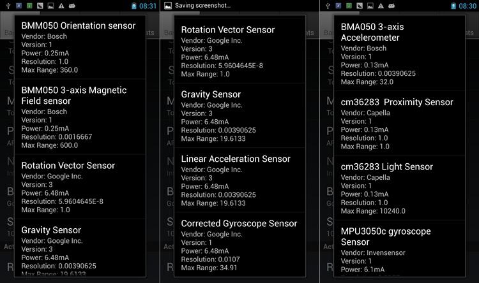The height and width of the screenshot is (283, 479).
Task: Select Corrected Gyroscope Sensor heading
Action: (x=240, y=224)
